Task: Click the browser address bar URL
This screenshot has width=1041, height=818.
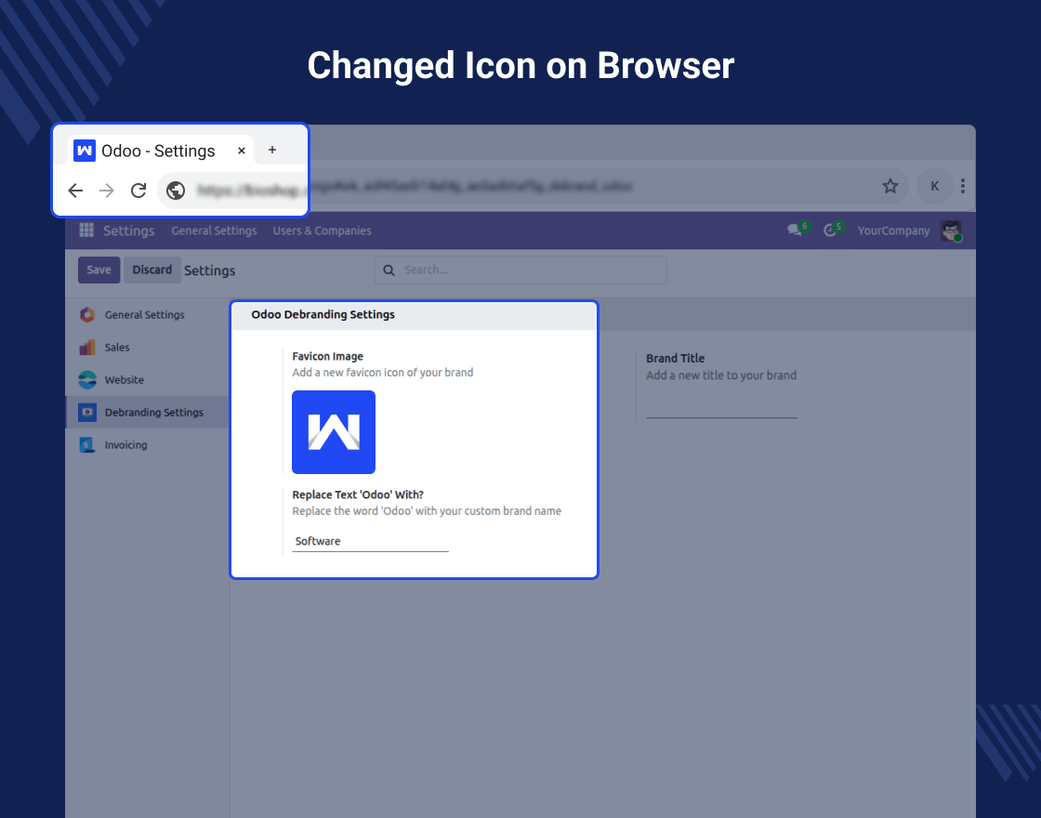Action: (x=415, y=188)
